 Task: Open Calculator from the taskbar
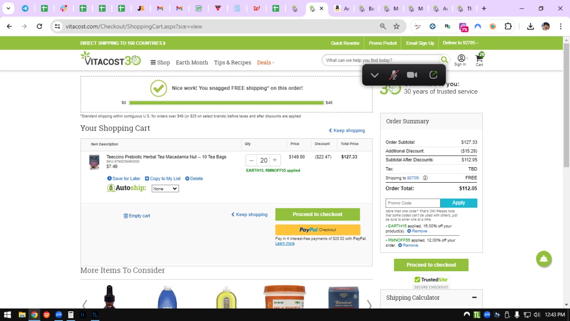(x=70, y=315)
